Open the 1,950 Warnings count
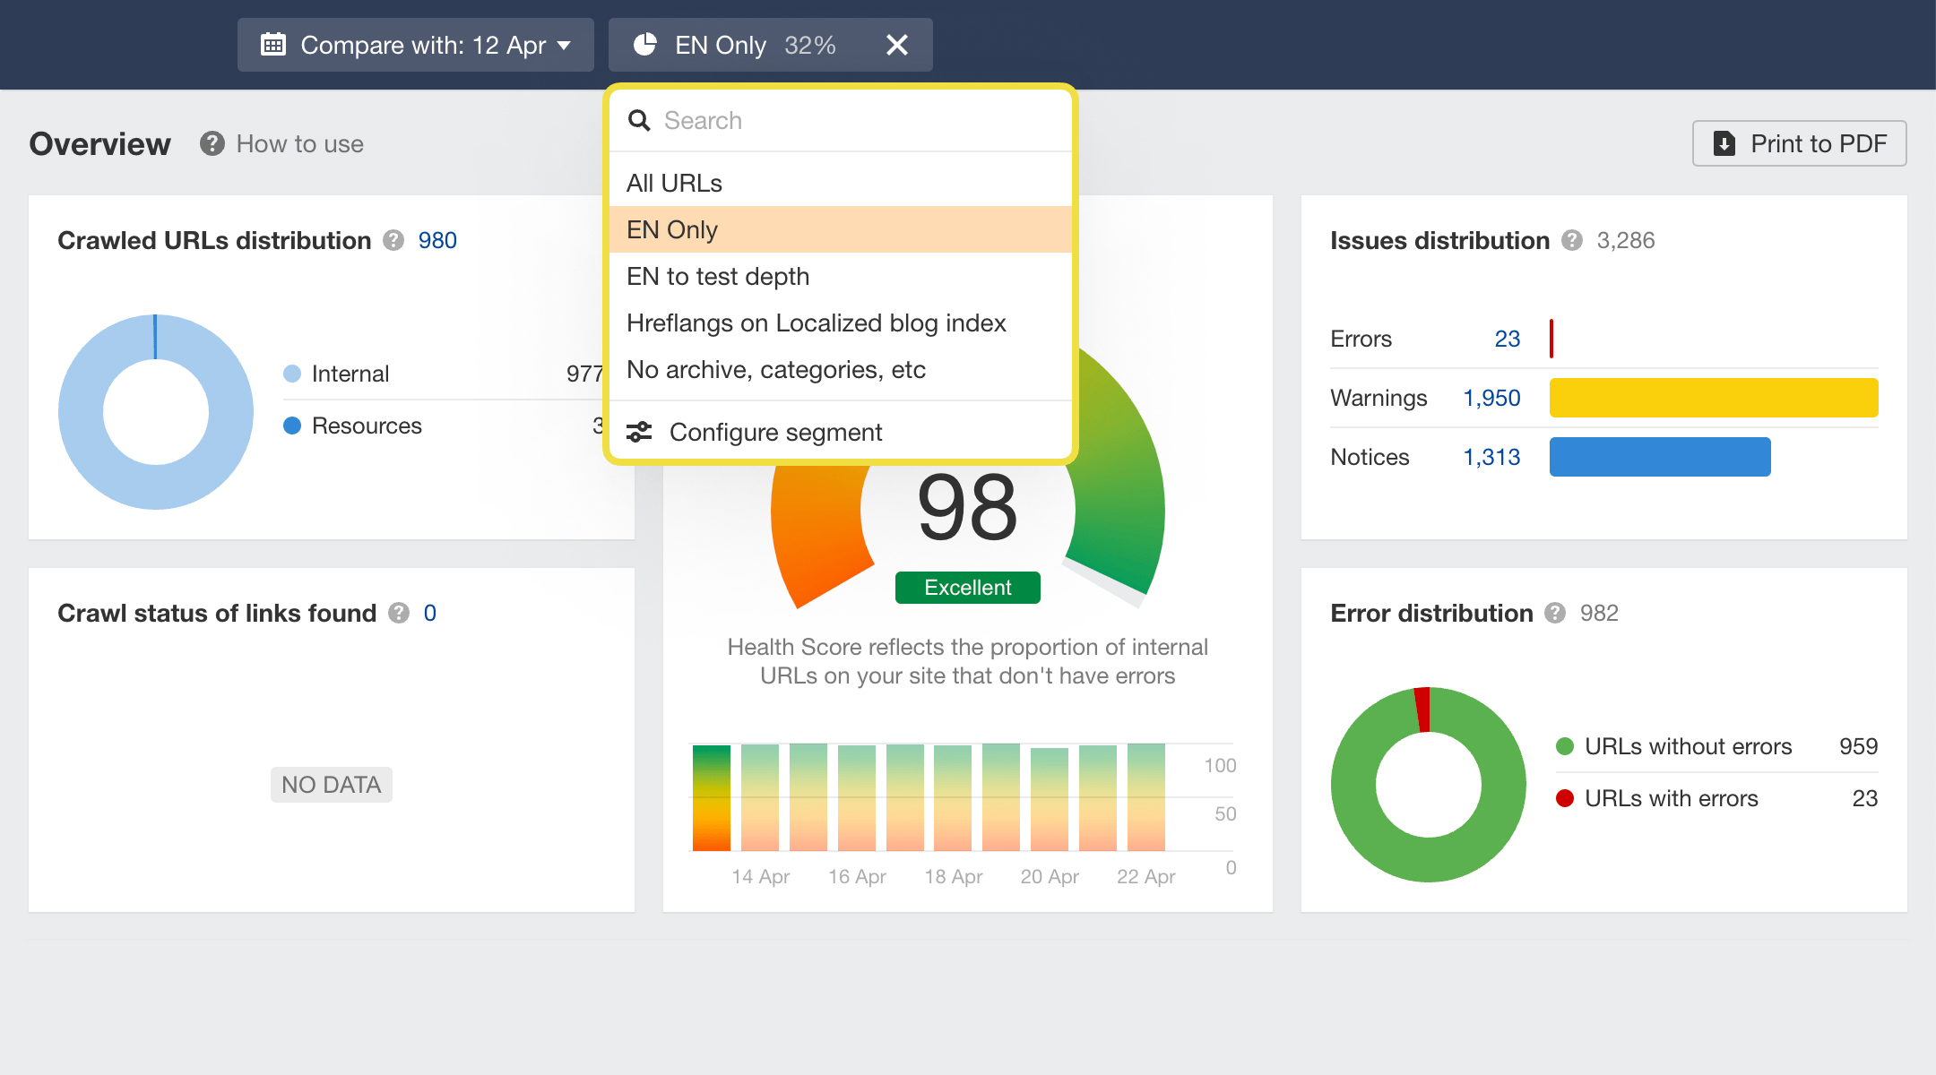1936x1075 pixels. point(1492,398)
